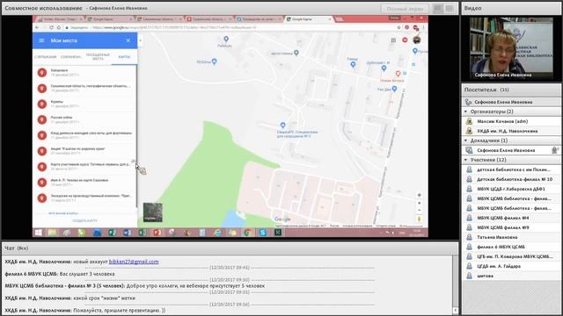Select organizer "Максим Качанов (adm)"
This screenshot has height=316, width=563.
click(x=512, y=121)
